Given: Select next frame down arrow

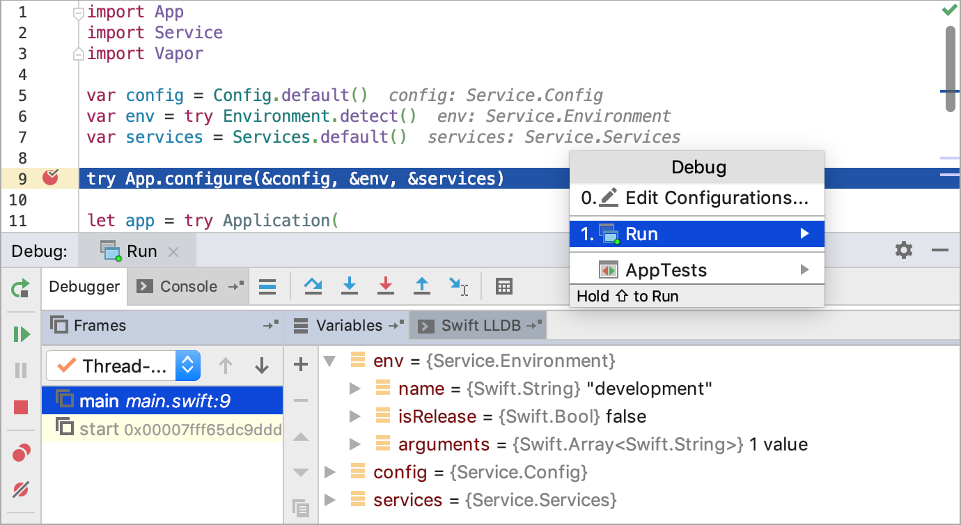Looking at the screenshot, I should [262, 366].
